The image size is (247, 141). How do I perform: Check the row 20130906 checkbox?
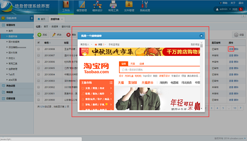click(x=39, y=61)
